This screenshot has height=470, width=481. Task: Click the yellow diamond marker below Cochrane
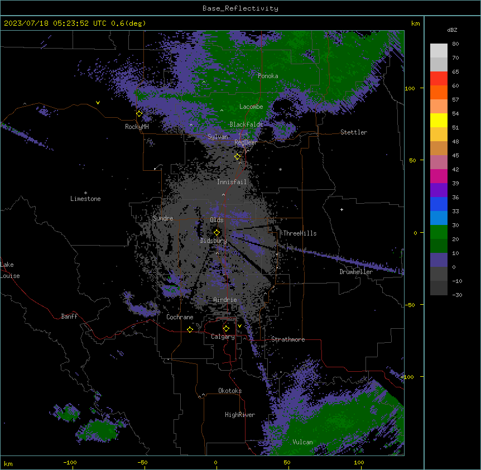[x=190, y=329]
